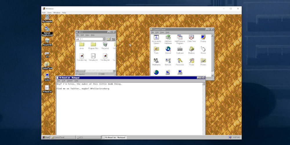Select the (C:) drive desktop shortcut
This screenshot has height=145, width=290.
point(47,55)
